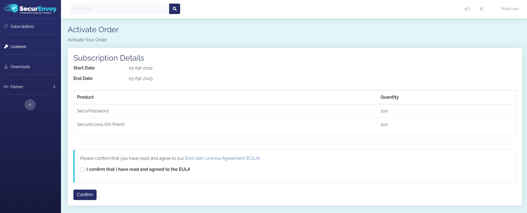Click the End Date label
Screen dimensions: 527x213
(x=83, y=78)
